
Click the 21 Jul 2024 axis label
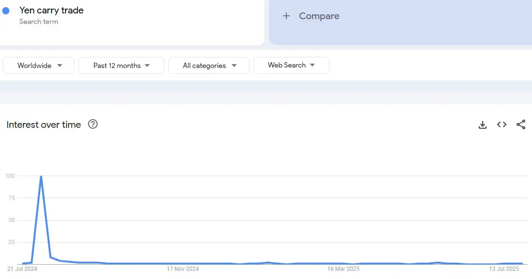22,269
